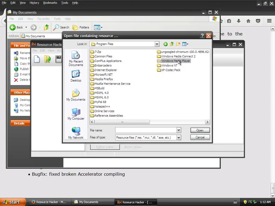Image resolution: width=275 pixels, height=206 pixels.
Task: Click the Windows start button
Action: (x=12, y=202)
